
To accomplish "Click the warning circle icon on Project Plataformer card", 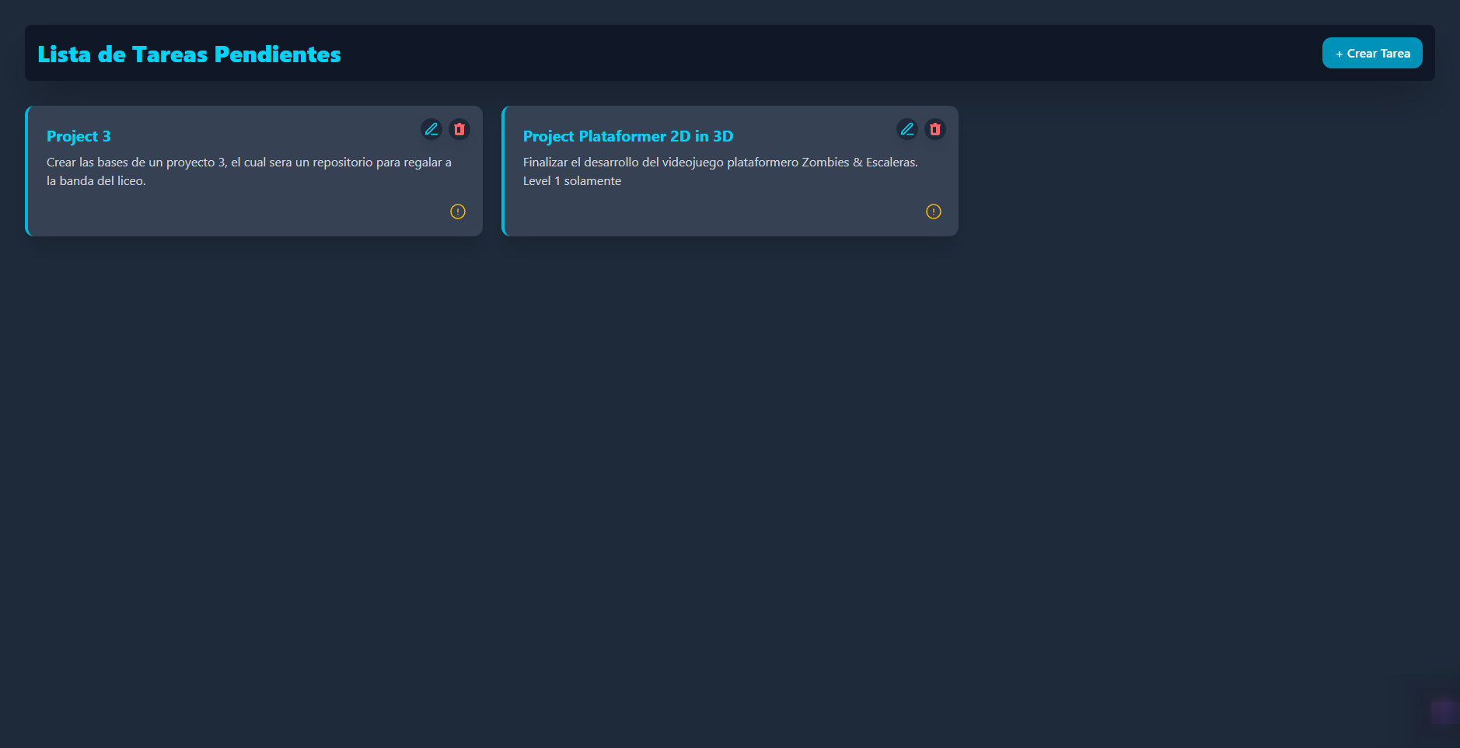I will point(934,211).
